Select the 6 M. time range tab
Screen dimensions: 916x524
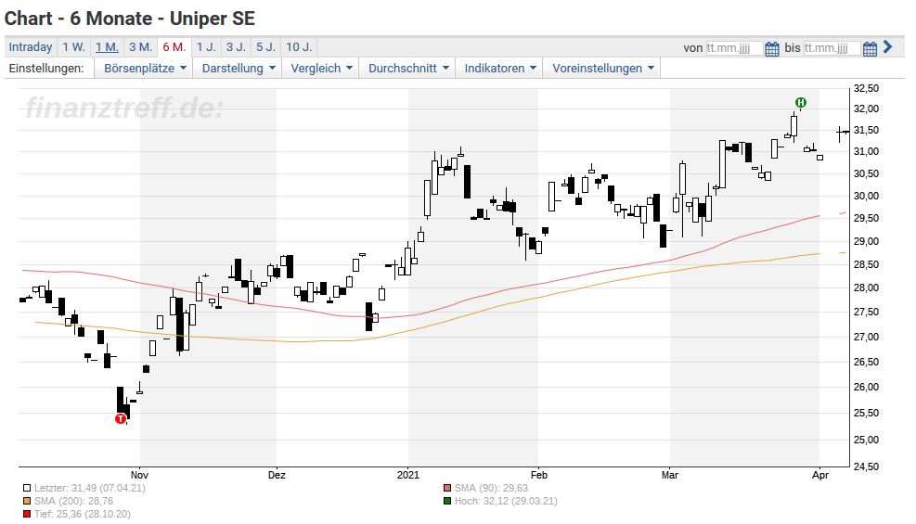[x=174, y=47]
